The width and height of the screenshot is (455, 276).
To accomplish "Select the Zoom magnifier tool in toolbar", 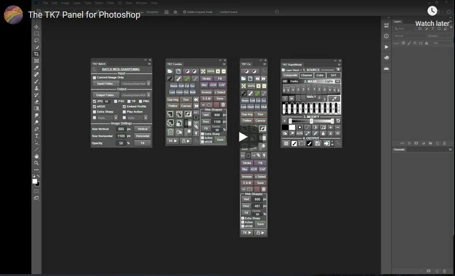I will point(36,163).
